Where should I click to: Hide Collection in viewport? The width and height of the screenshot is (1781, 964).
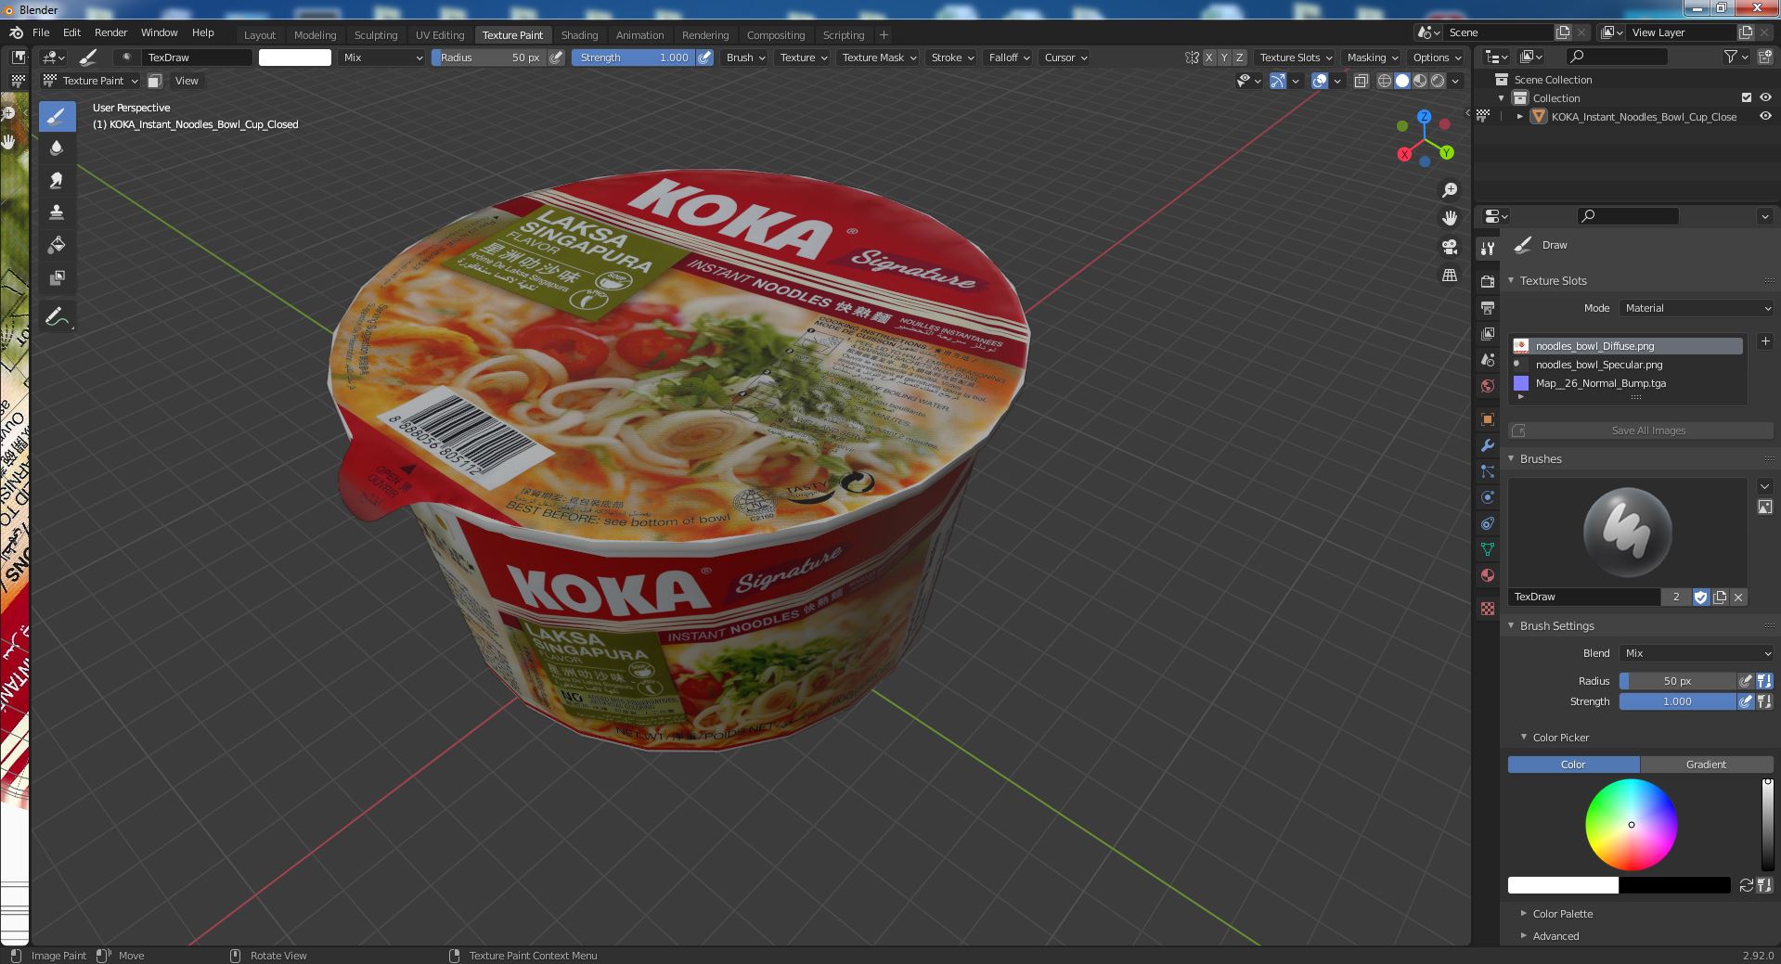[1765, 97]
